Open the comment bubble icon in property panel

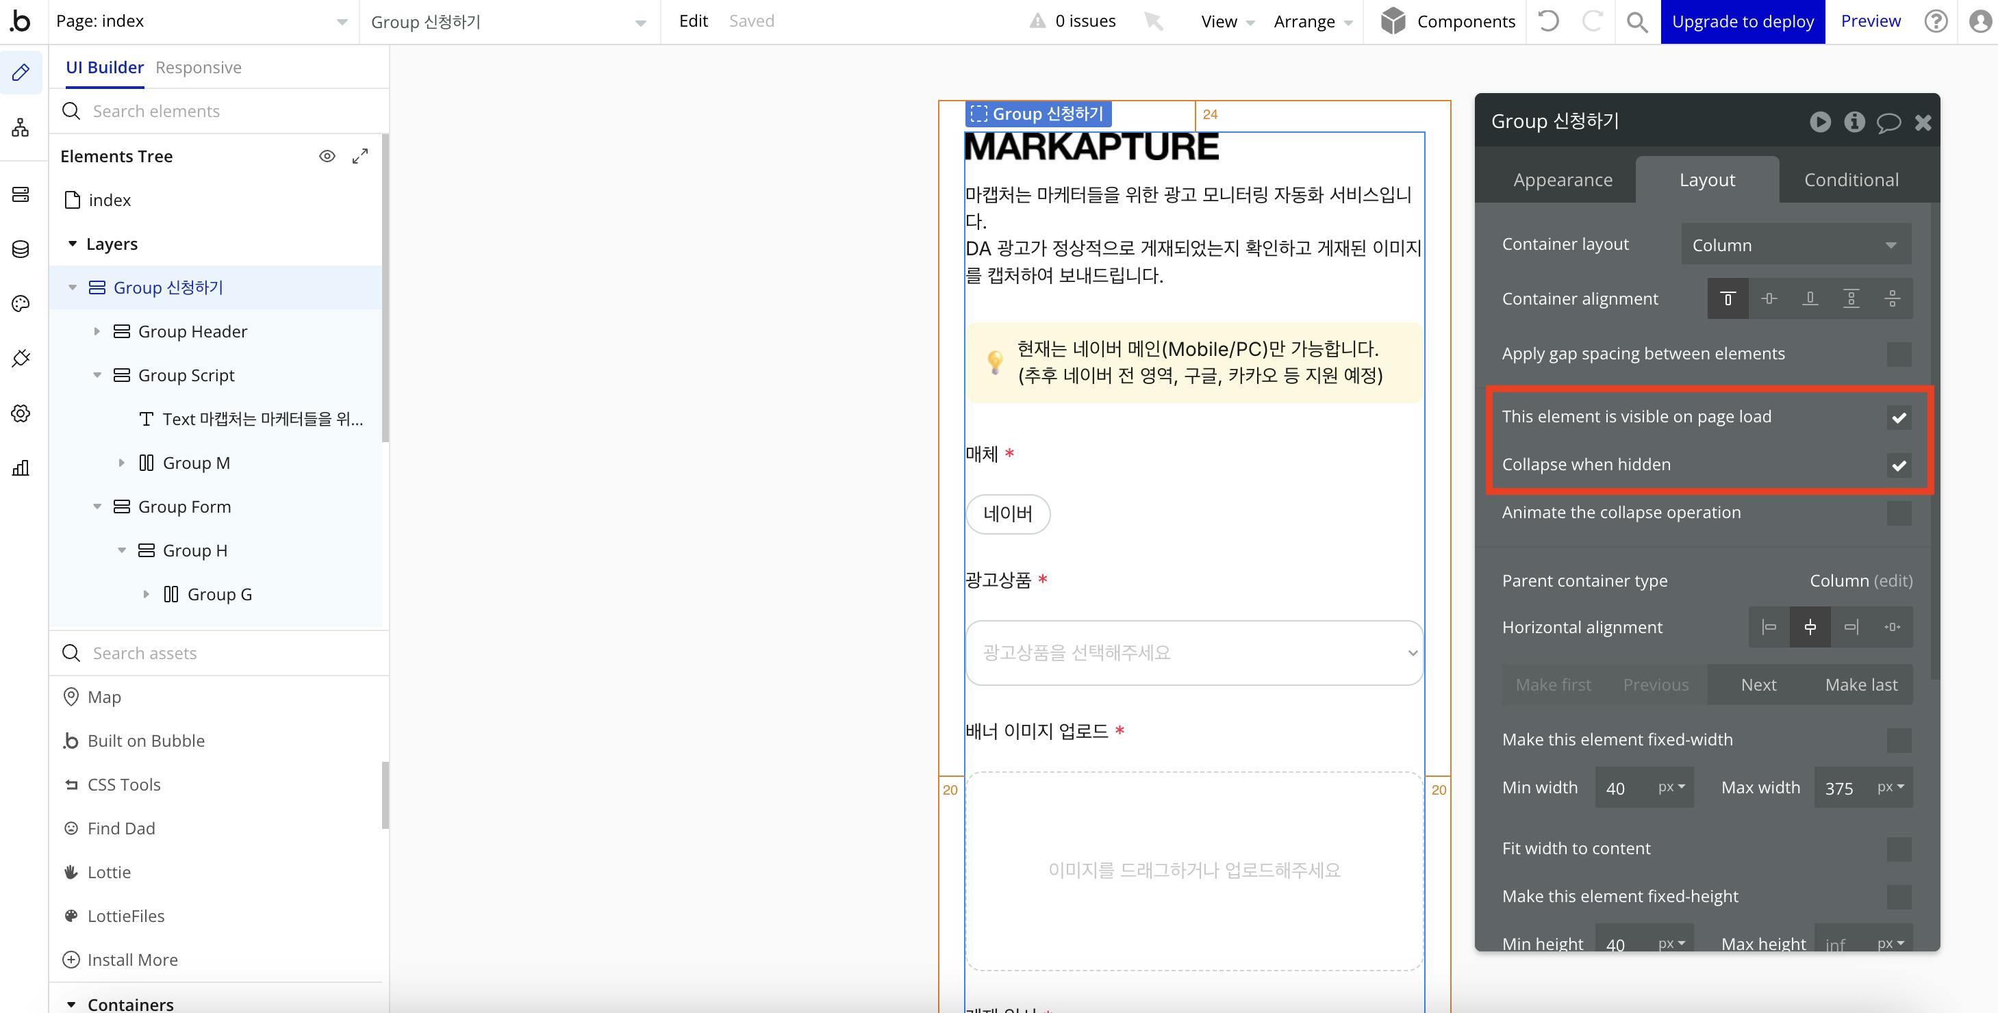(1888, 122)
